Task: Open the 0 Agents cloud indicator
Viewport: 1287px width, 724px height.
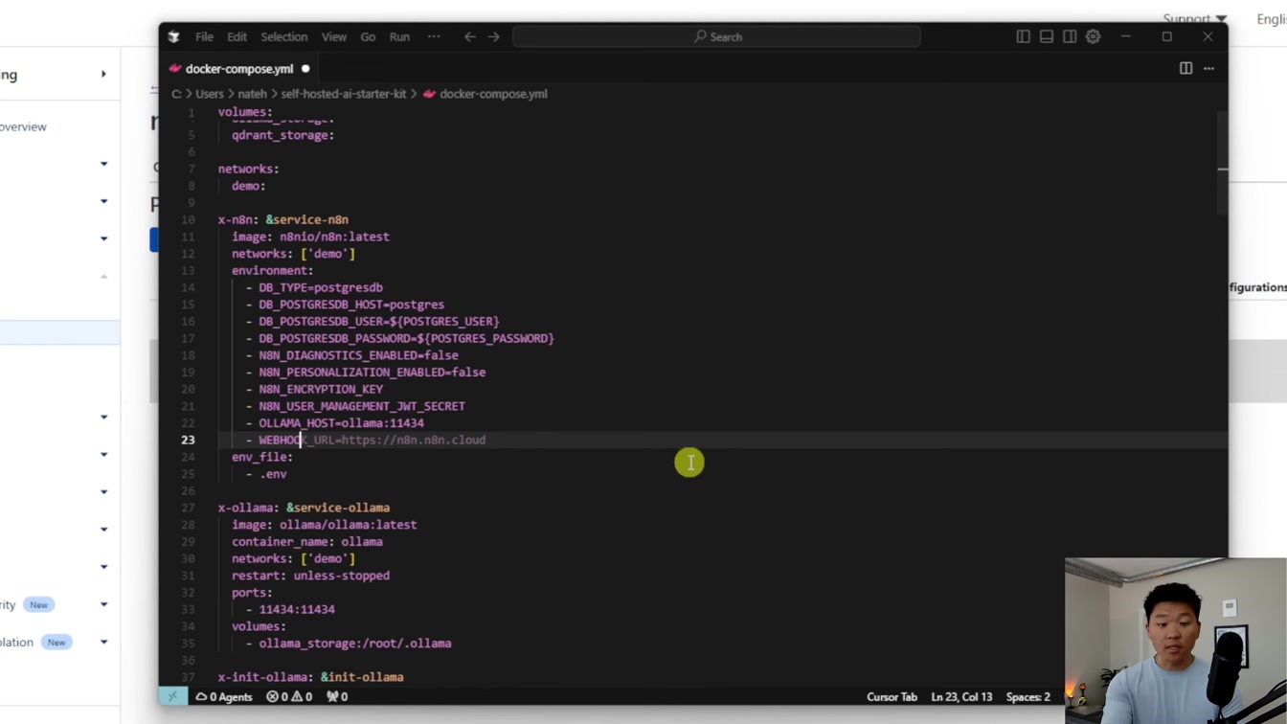Action: point(224,696)
